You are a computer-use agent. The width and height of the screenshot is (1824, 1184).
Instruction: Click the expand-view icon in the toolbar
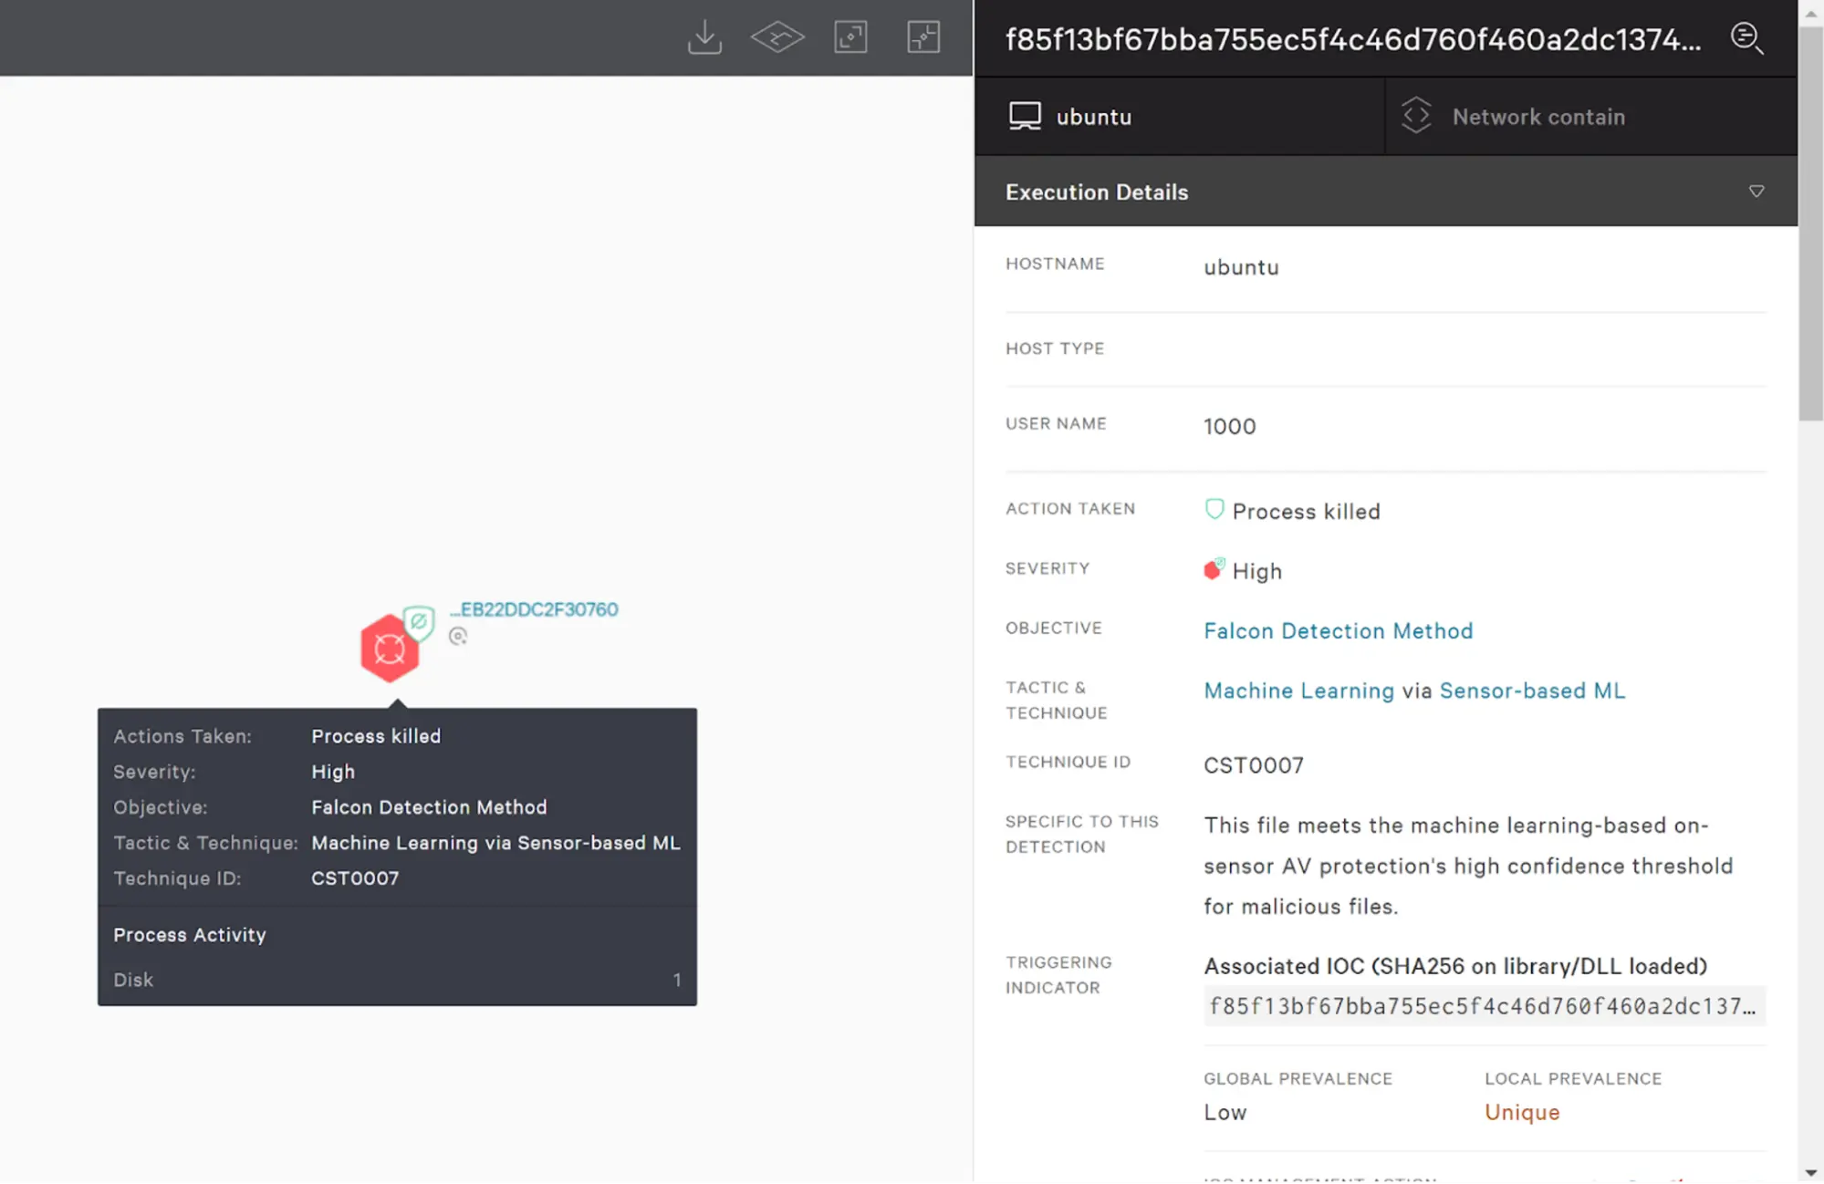coord(850,37)
